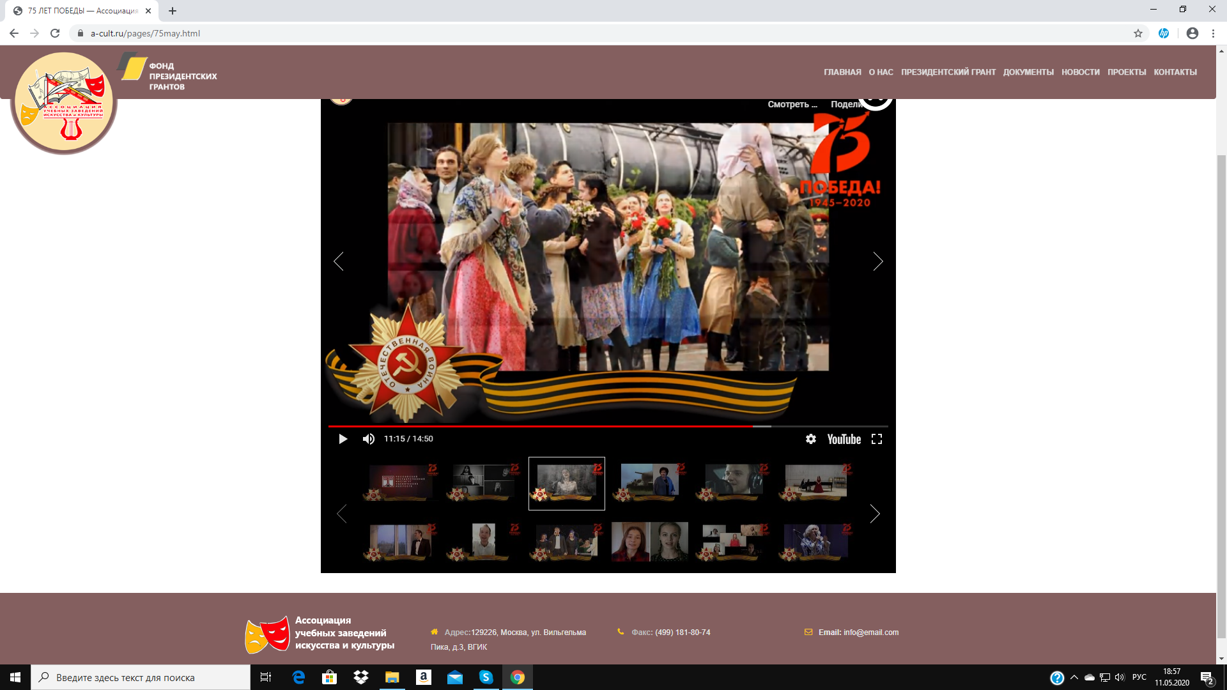Open system volume control in tray

click(1120, 677)
